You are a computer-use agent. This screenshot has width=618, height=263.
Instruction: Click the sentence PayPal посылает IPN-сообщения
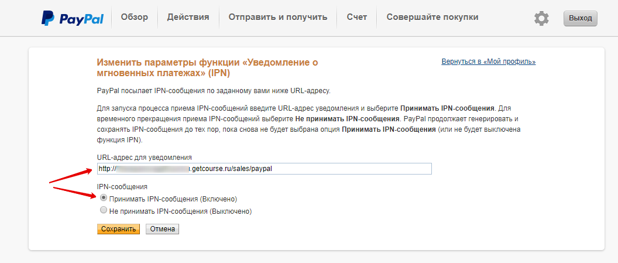pyautogui.click(x=214, y=91)
